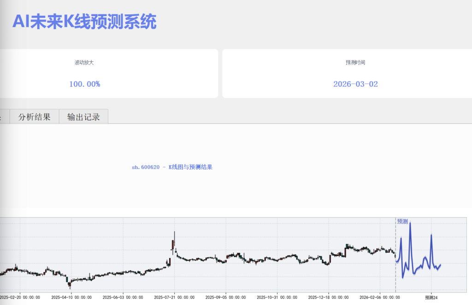Click the 2026-03-02 prediction date value
Screen dimensions: 472x305
click(x=355, y=84)
